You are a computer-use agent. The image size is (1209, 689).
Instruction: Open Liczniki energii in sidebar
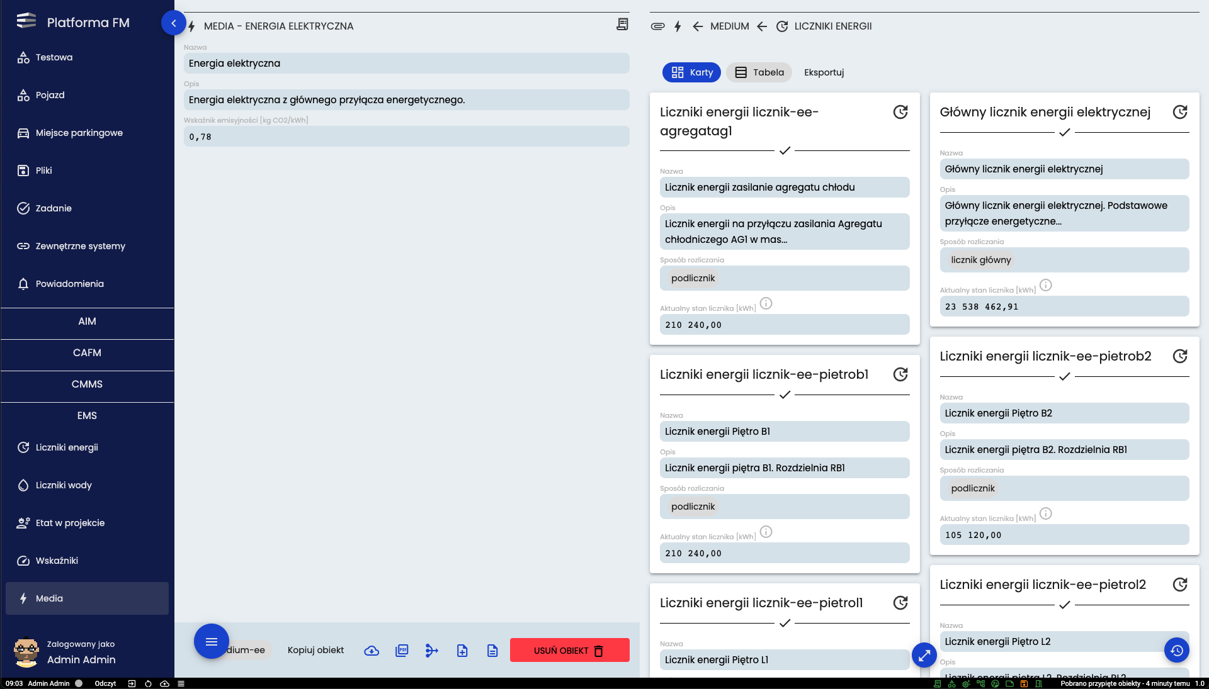[87, 447]
